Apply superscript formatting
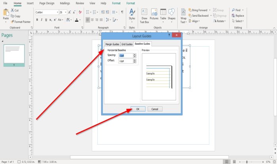Image resolution: width=277 pixels, height=164 pixels. (x=55, y=20)
